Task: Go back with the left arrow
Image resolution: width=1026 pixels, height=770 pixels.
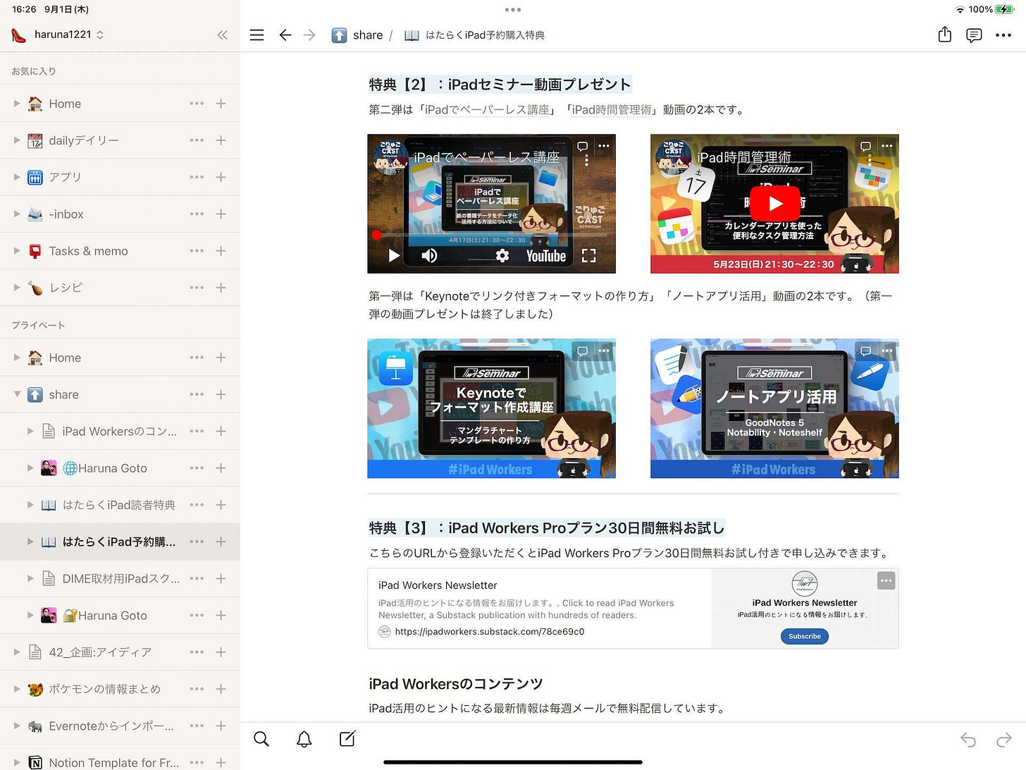Action: [x=285, y=35]
